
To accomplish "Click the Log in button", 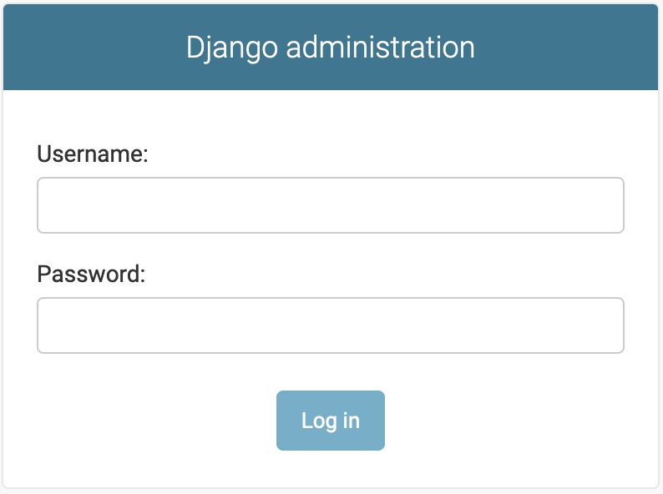I will pyautogui.click(x=330, y=421).
